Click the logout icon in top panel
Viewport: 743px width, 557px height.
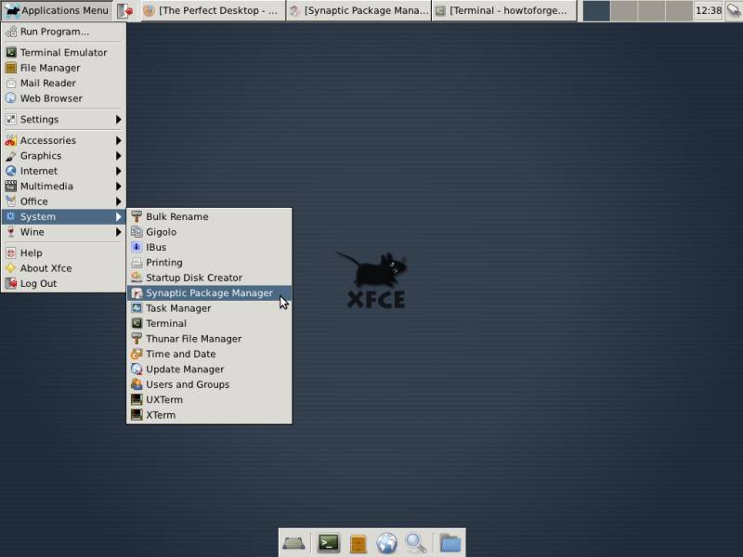pos(125,10)
